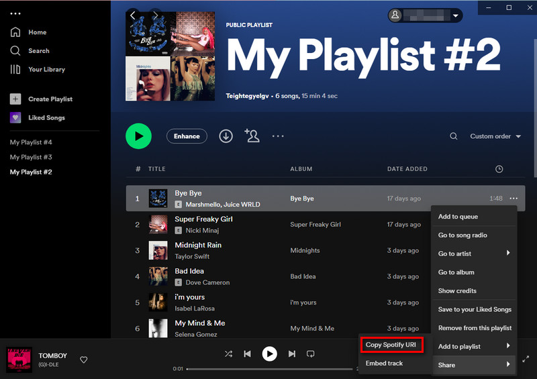Toggle shuffle playback
Image resolution: width=537 pixels, height=379 pixels.
point(228,354)
